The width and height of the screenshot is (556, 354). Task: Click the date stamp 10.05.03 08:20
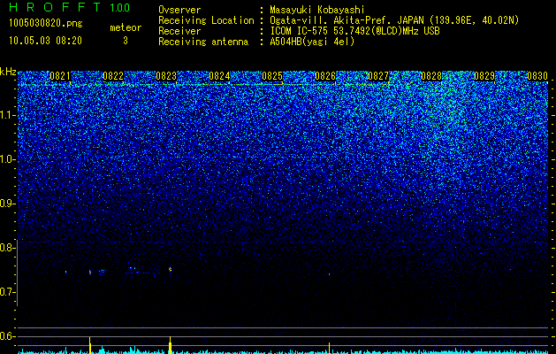[x=45, y=41]
